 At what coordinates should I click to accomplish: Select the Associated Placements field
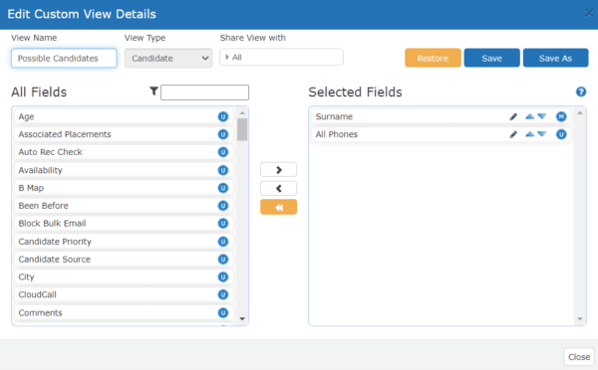[x=124, y=134]
